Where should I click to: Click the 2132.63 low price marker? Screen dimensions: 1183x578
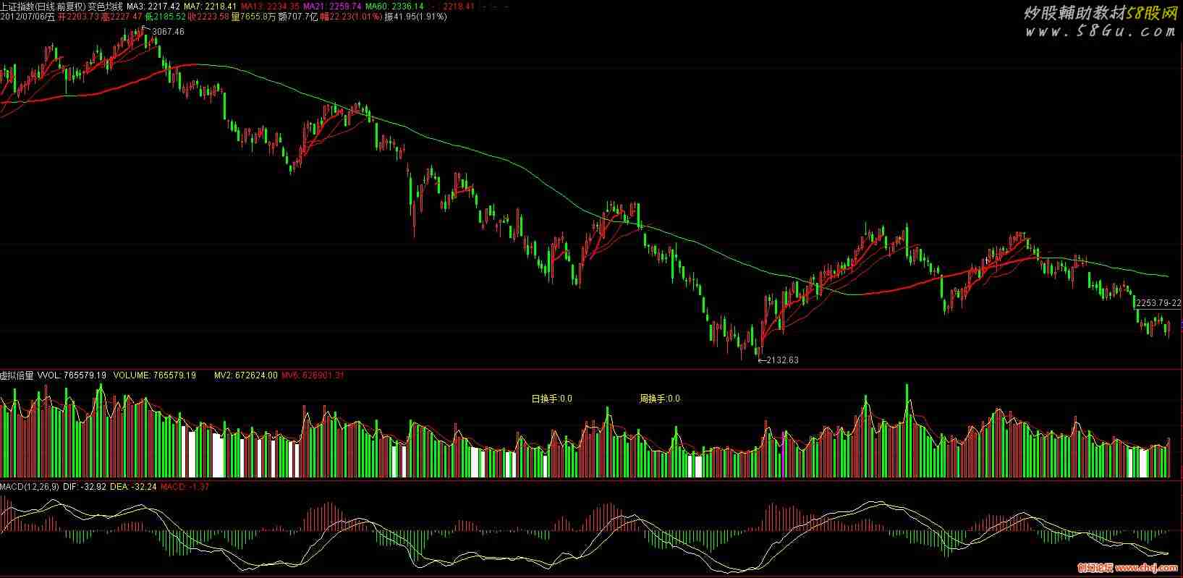click(781, 360)
